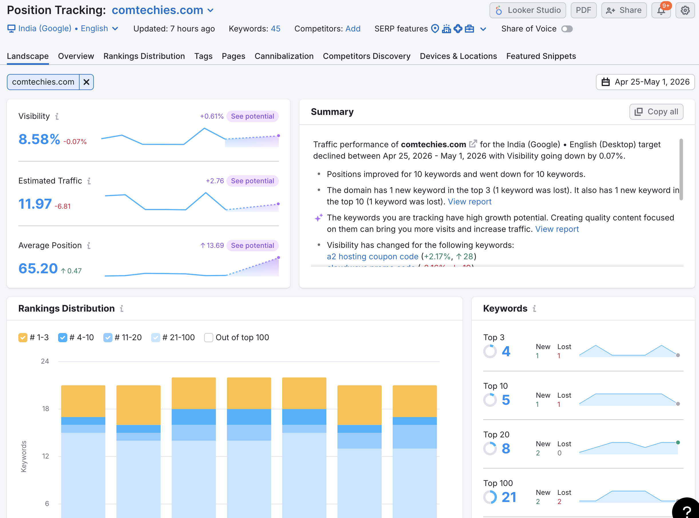This screenshot has width=699, height=518.
Task: Open the Competitors Discovery tab
Action: click(x=367, y=56)
